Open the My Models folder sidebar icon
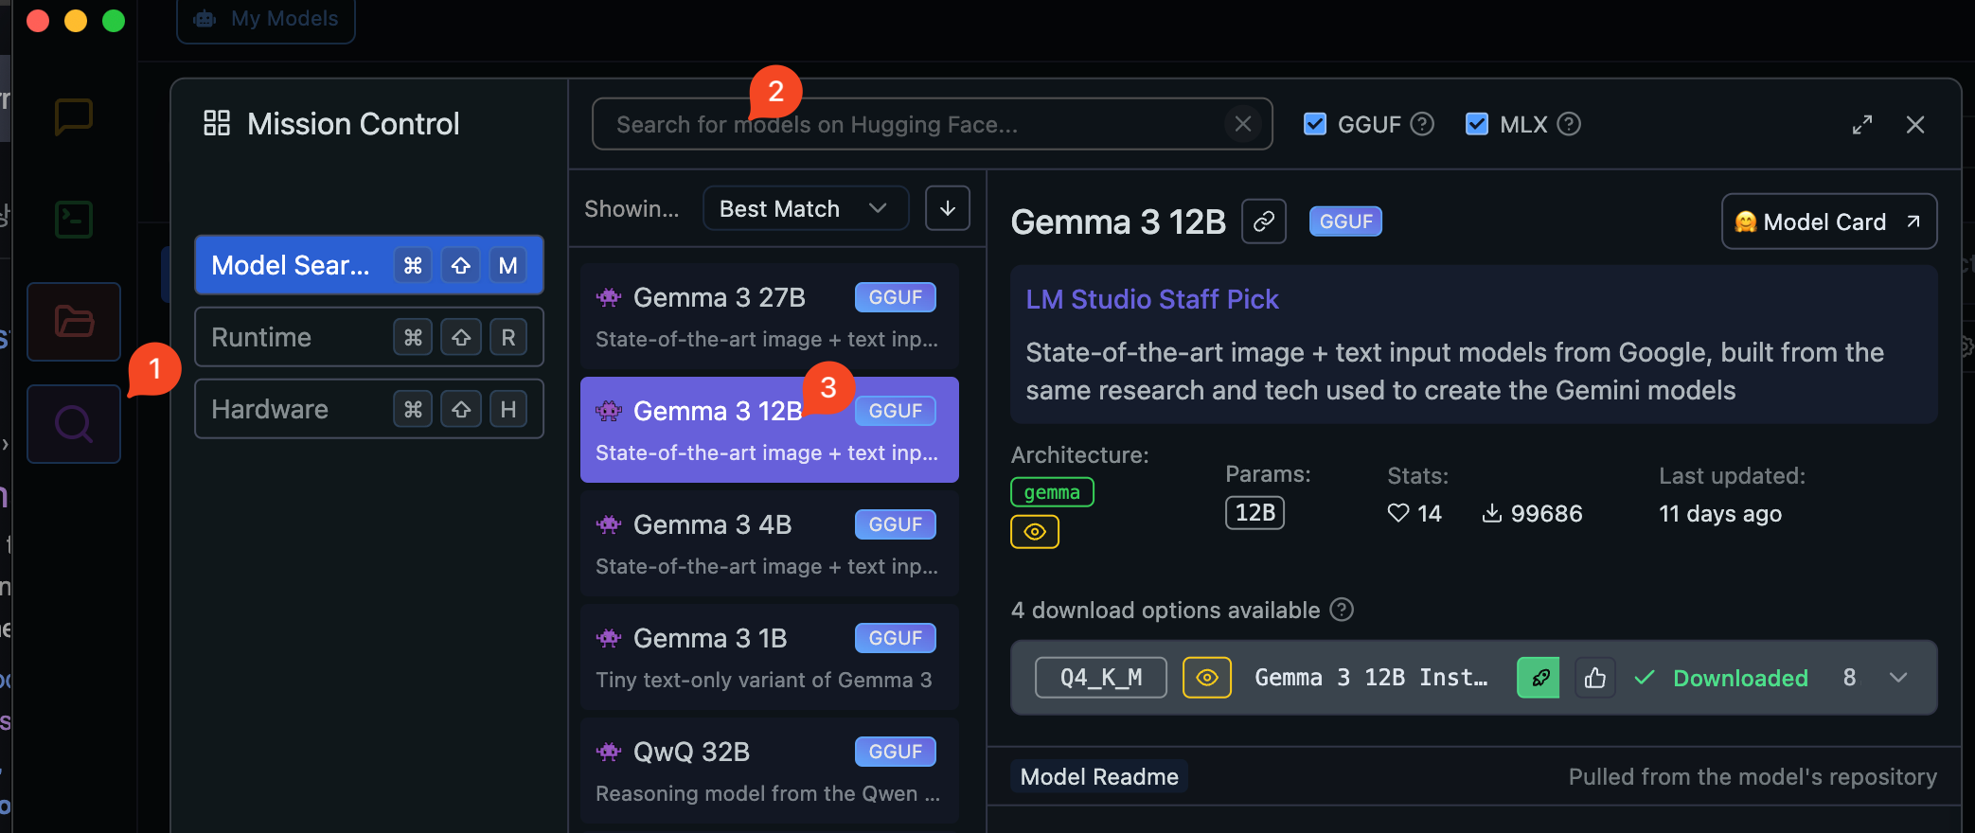1975x833 pixels. [x=74, y=322]
